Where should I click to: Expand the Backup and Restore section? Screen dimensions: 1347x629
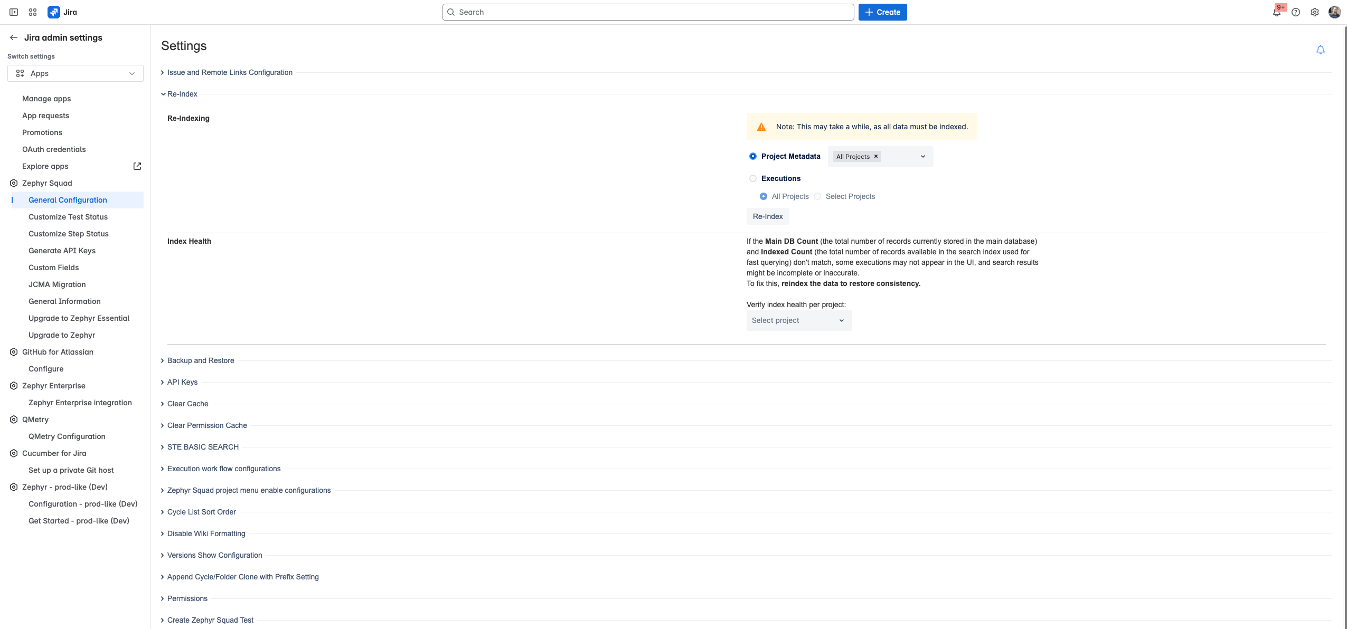pyautogui.click(x=200, y=360)
